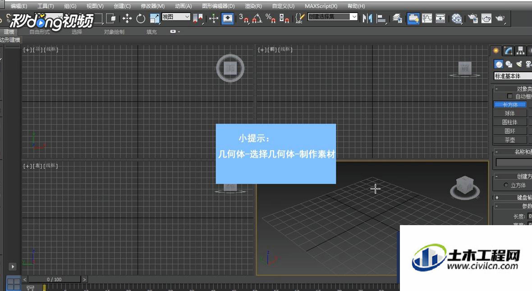Toggle the 3D Snaps icon
The width and height of the screenshot is (532, 291).
(243, 18)
